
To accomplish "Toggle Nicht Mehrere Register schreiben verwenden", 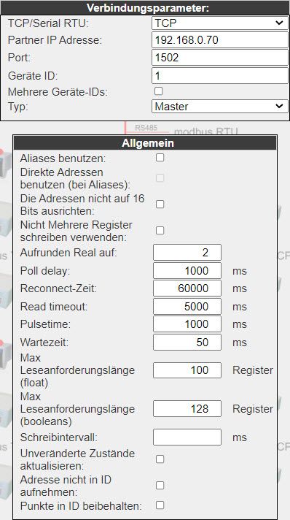I will tap(160, 231).
